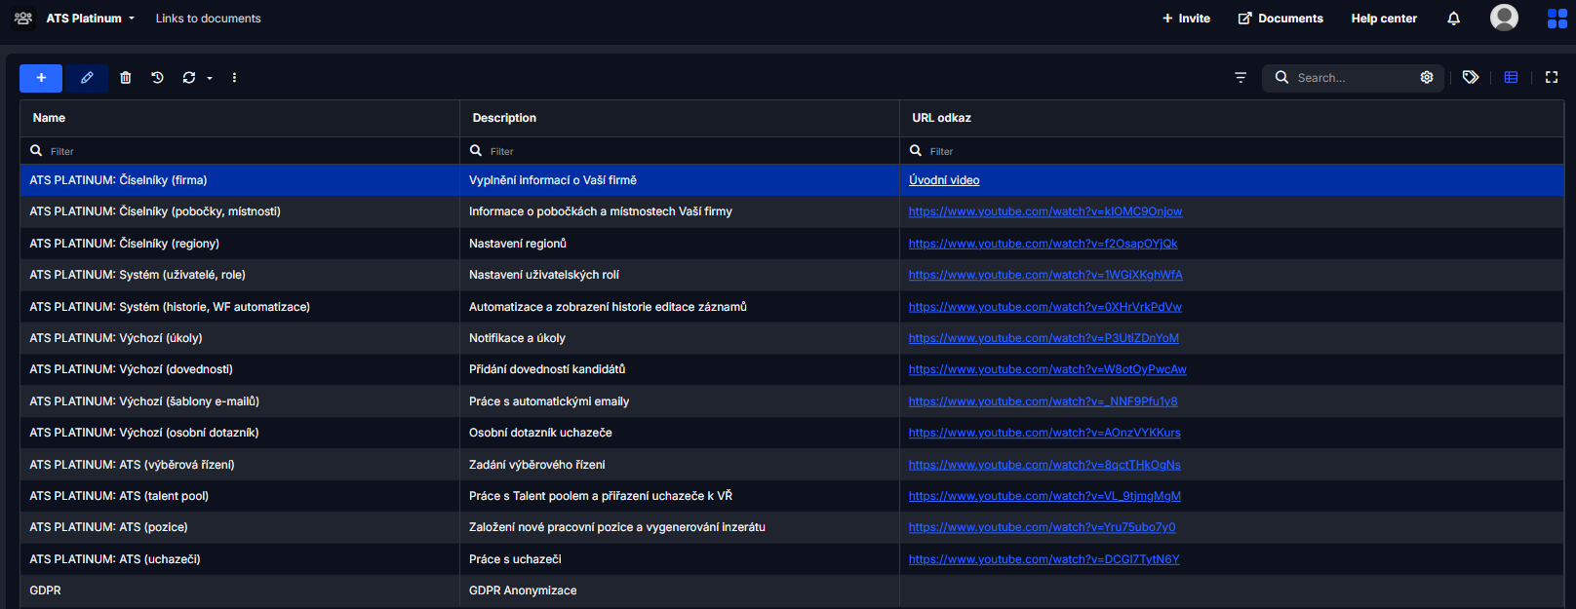1576x609 pixels.
Task: Click the trash delete icon
Action: [126, 78]
